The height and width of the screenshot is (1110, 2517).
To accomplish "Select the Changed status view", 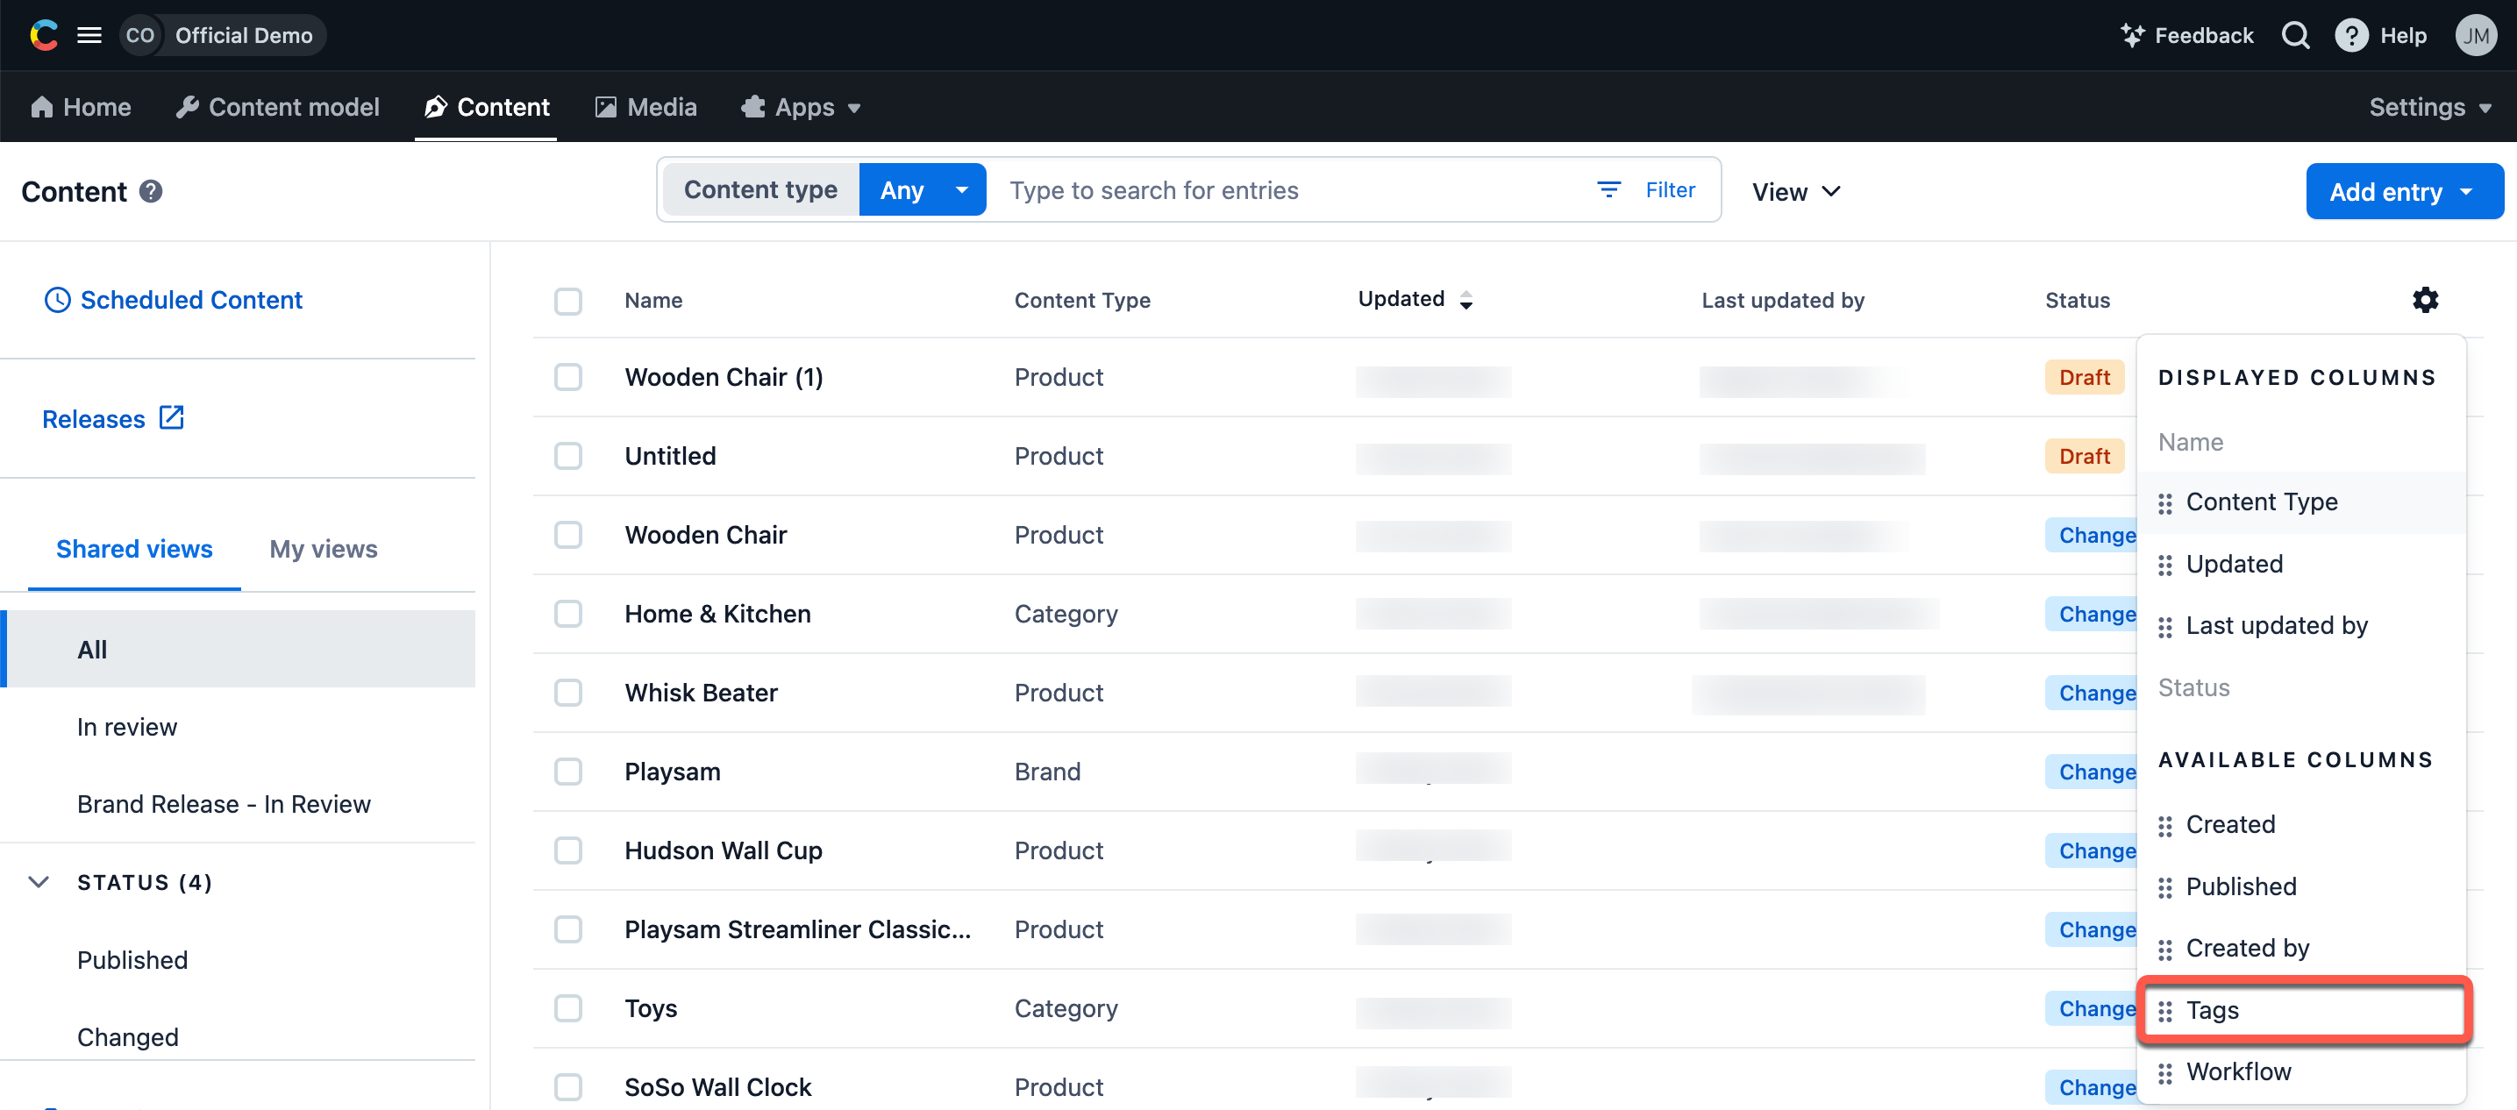I will 128,1038.
